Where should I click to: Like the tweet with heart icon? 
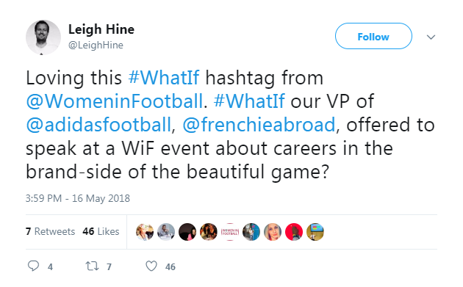tap(151, 266)
